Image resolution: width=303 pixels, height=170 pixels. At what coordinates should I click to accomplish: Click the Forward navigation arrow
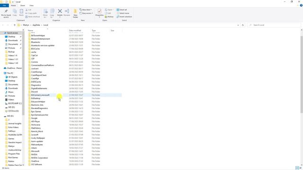(8, 25)
